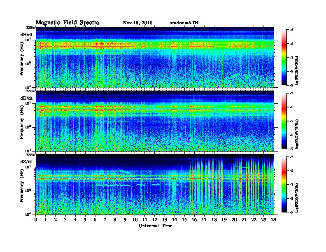Click the "-7" tick on the dH/dt color bar
This screenshot has width=326, height=252.
click(x=291, y=58)
